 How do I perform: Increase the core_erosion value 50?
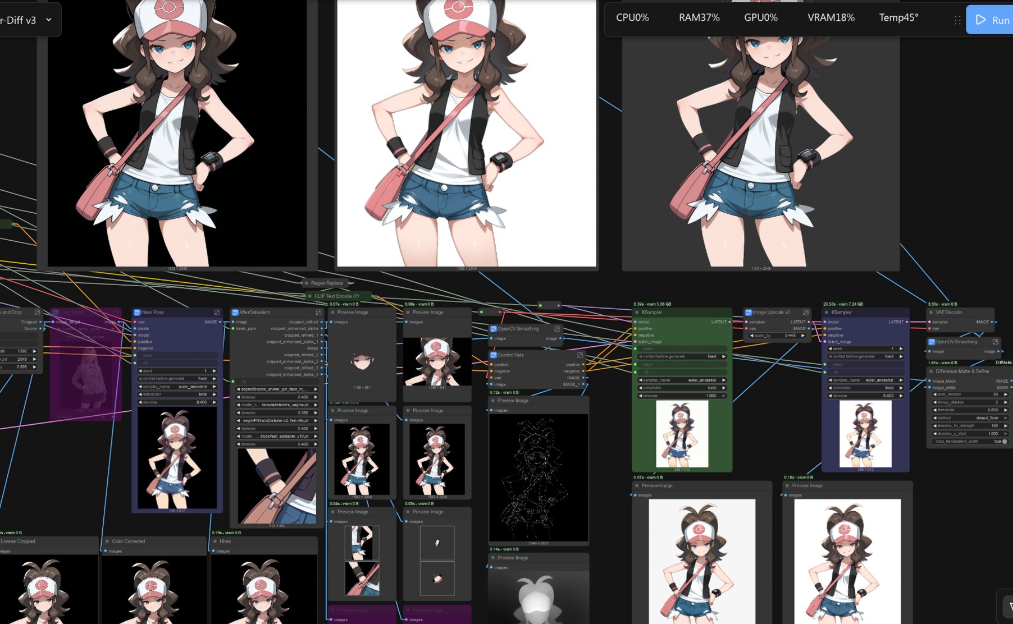click(x=1006, y=394)
